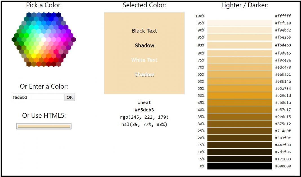The width and height of the screenshot is (301, 177).
Task: Pick the 85% swatch #f6e2bb
Action: click(x=240, y=37)
